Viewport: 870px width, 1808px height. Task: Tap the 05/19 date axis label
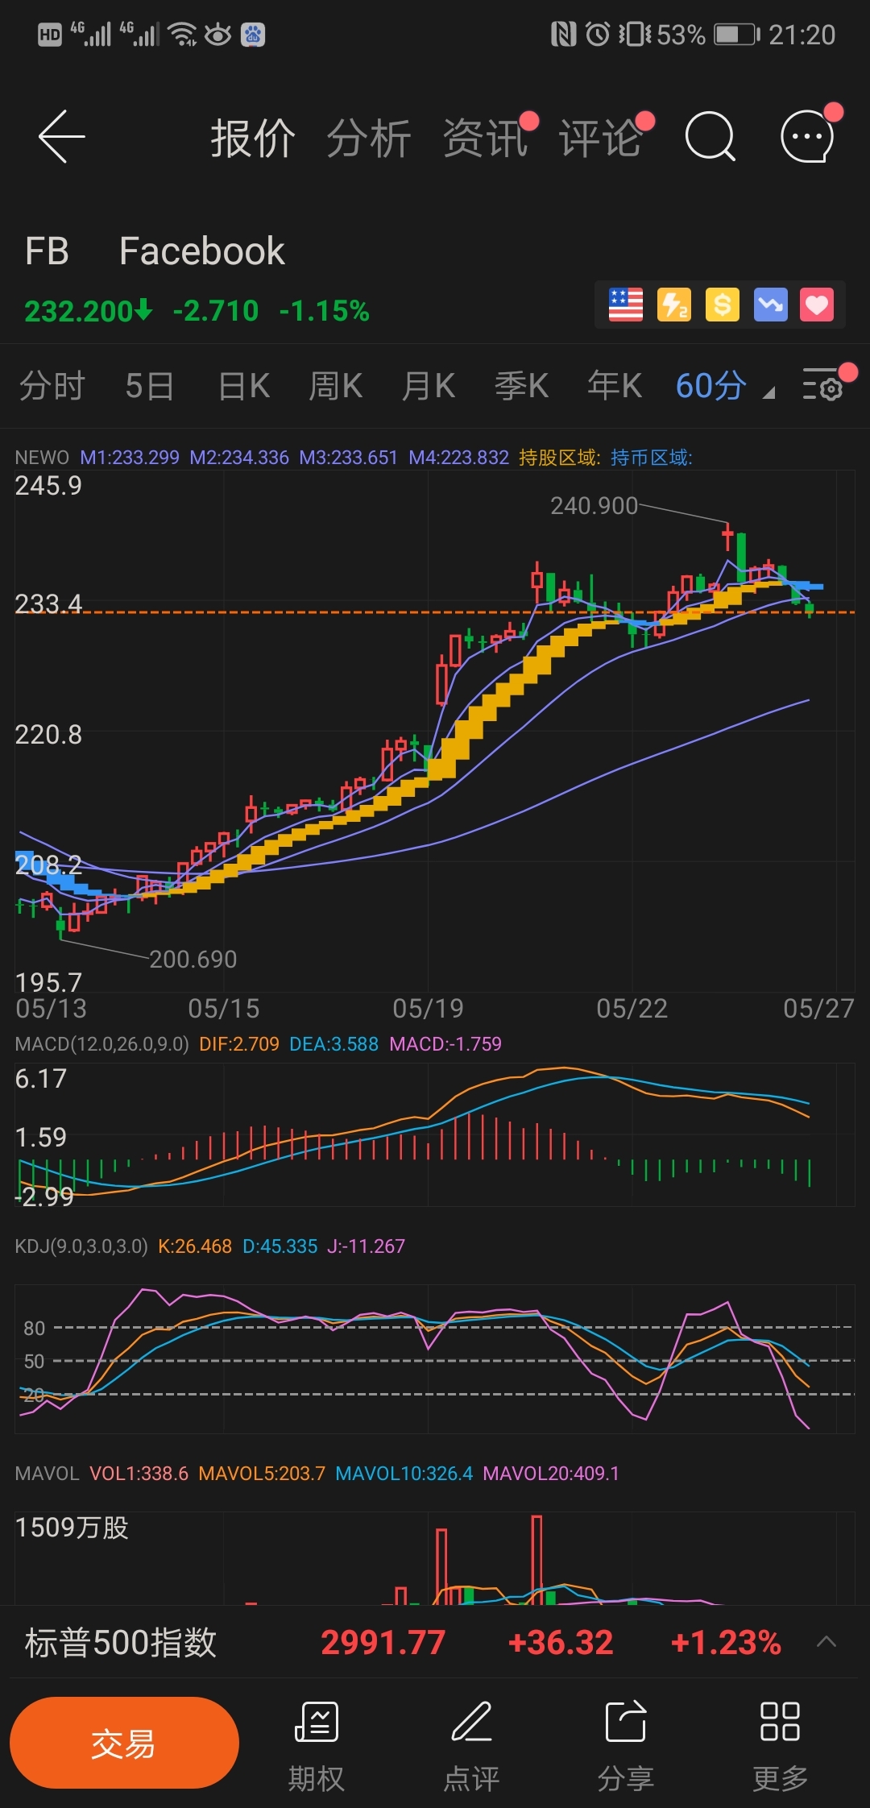click(x=429, y=1008)
